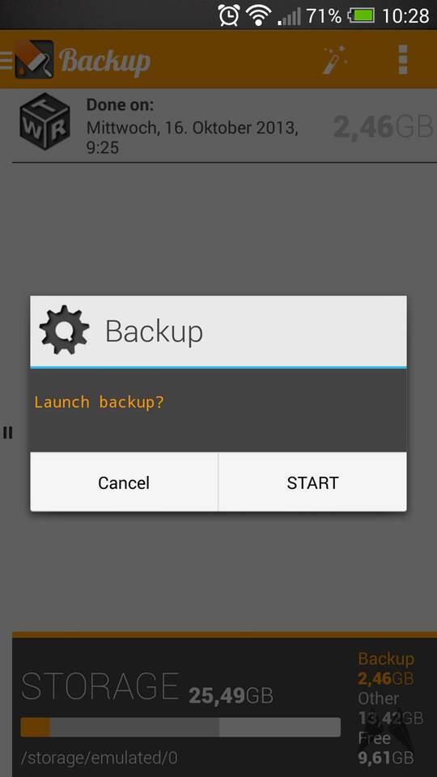Open the three-dot overflow menu

[x=403, y=60]
